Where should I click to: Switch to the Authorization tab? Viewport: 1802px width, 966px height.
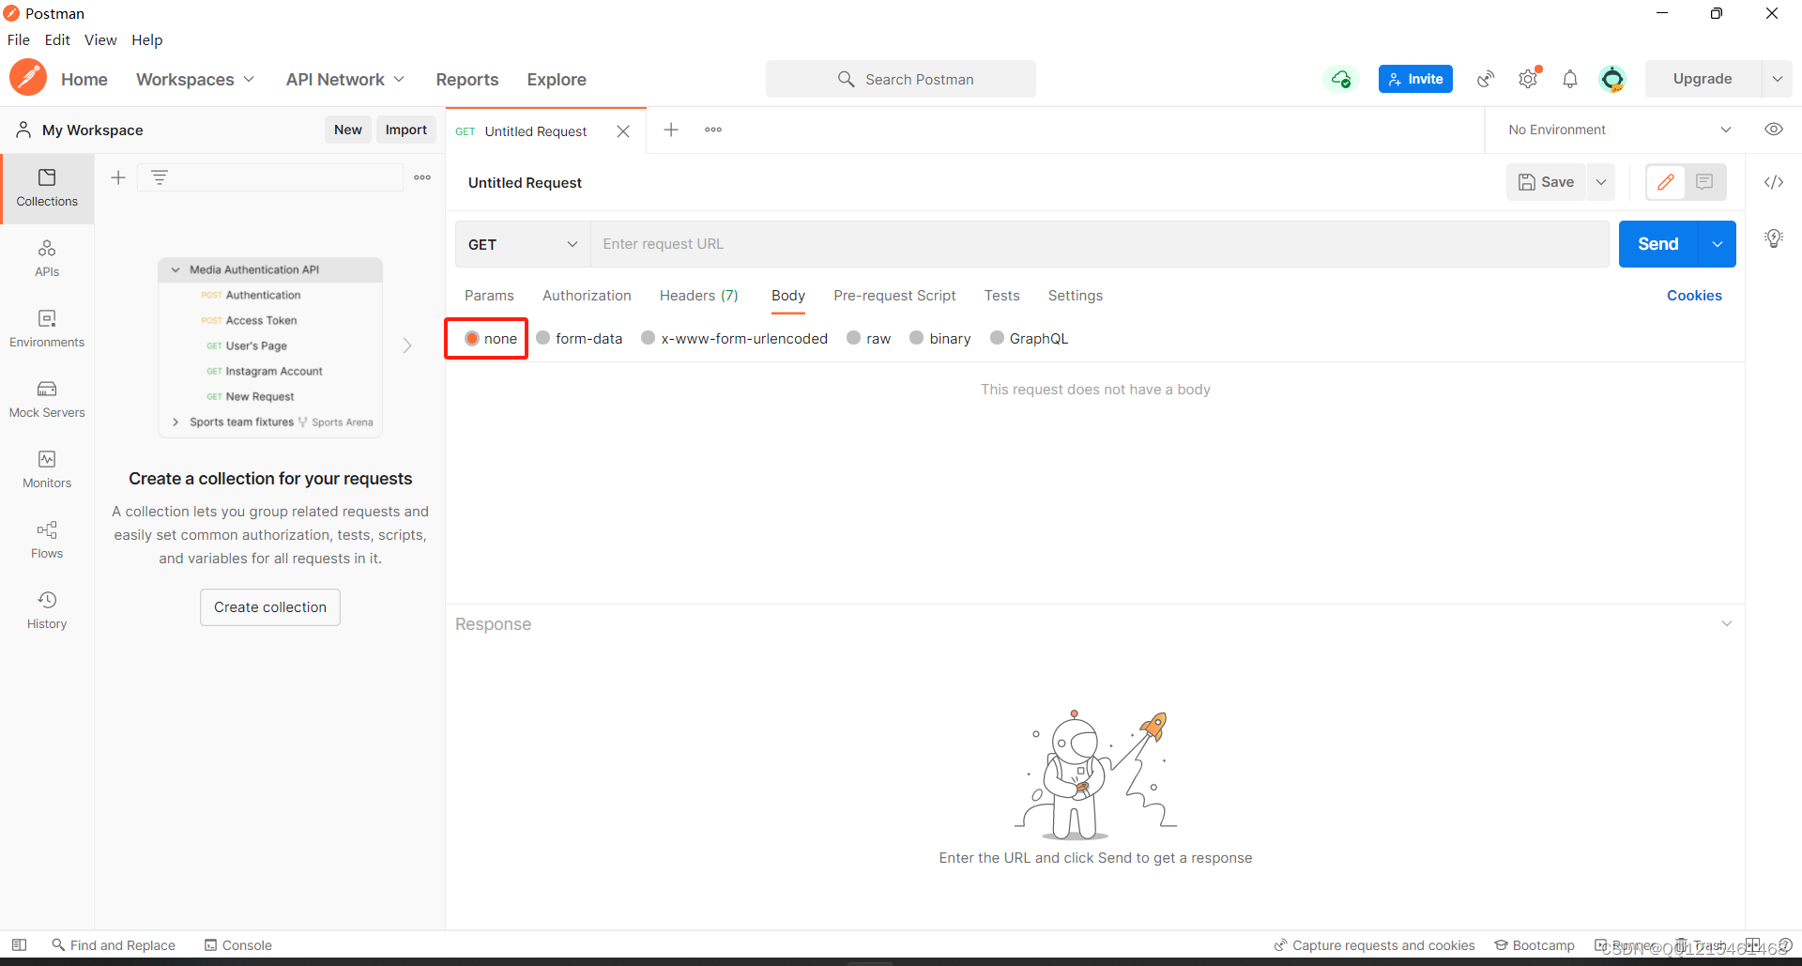pos(587,296)
